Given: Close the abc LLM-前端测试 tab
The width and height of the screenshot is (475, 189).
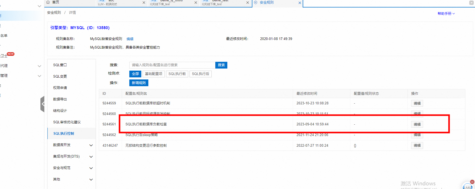Looking at the screenshot, I should (x=144, y=3).
